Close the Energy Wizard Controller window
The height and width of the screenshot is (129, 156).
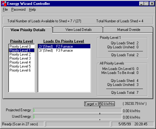pos(152,4)
